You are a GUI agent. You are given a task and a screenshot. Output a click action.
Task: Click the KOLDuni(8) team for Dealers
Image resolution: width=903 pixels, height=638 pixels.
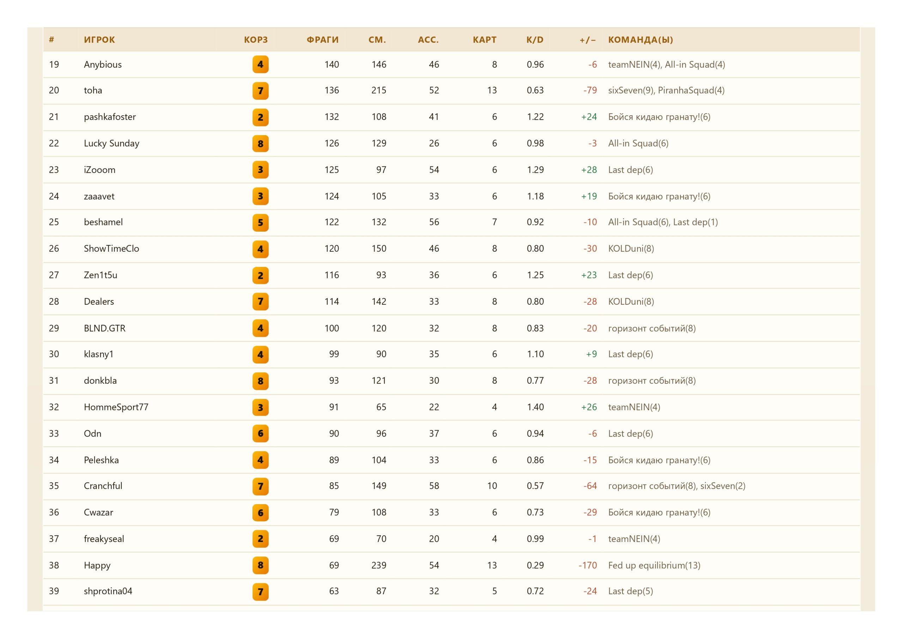pyautogui.click(x=631, y=302)
